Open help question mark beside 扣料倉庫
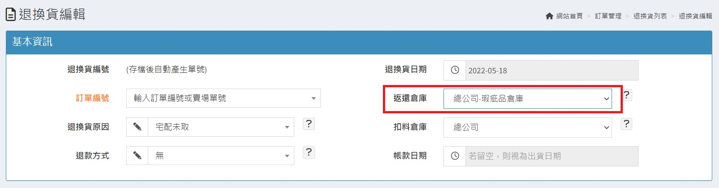The image size is (719, 188). click(626, 124)
